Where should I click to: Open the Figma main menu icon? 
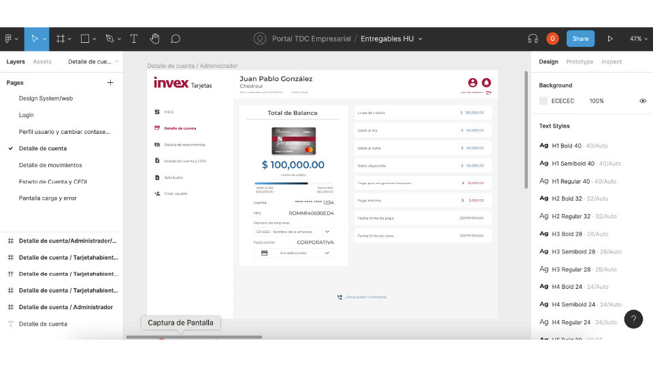tap(8, 39)
